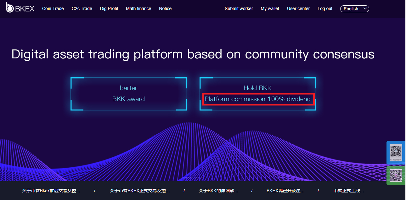Open notice BKEX现已开放注…
Image resolution: width=406 pixels, height=200 pixels.
(x=285, y=191)
